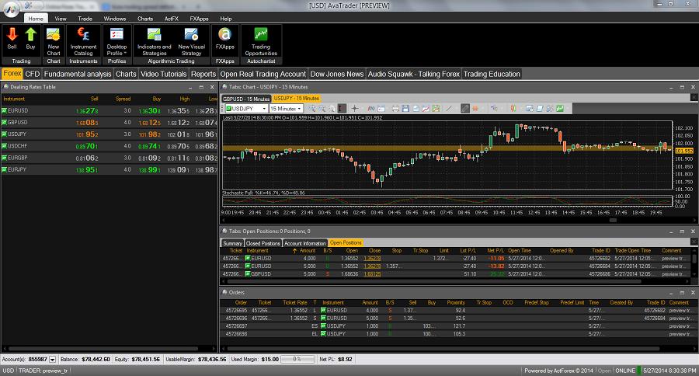The height and width of the screenshot is (376, 699).
Task: Switch to the CFD tab
Action: click(x=32, y=74)
